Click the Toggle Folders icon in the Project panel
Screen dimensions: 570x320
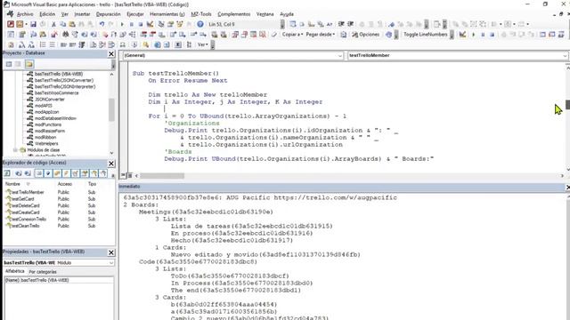pyautogui.click(x=29, y=64)
